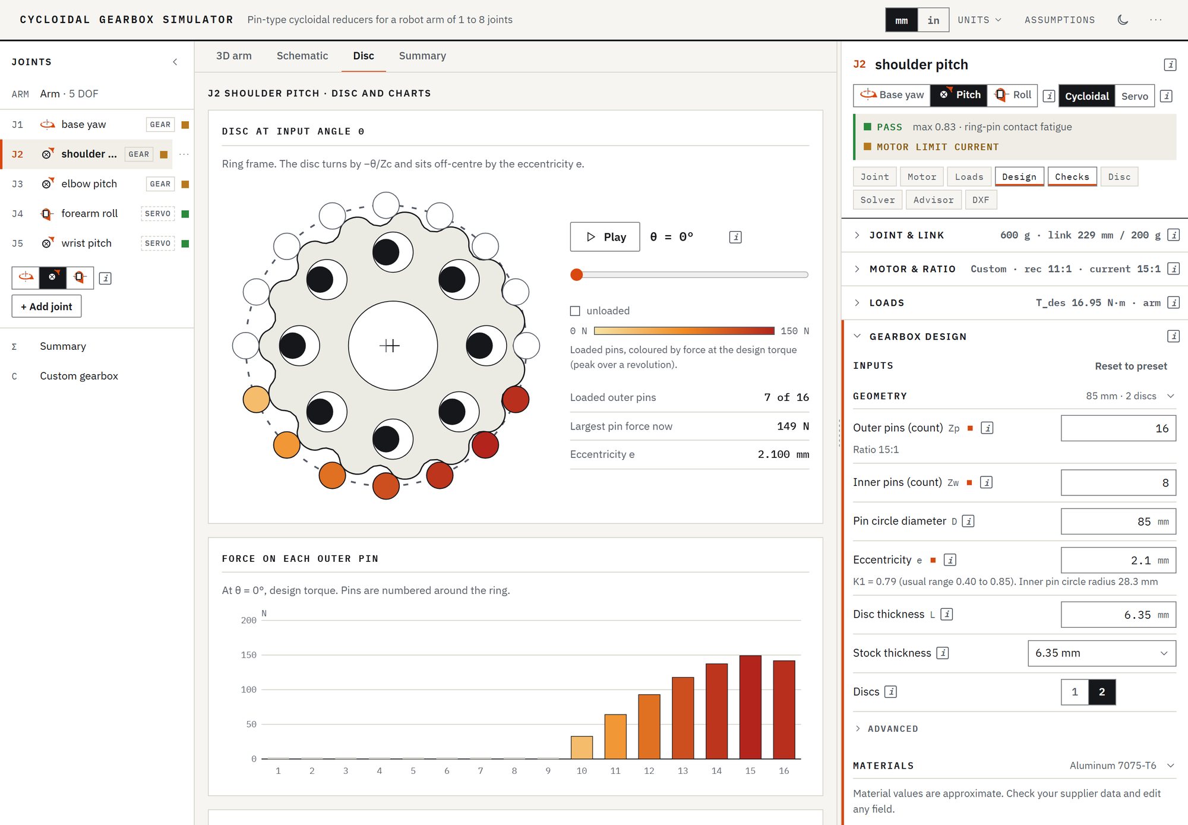The height and width of the screenshot is (825, 1188).
Task: Expand the Motor & Ratio section
Action: click(1015, 269)
